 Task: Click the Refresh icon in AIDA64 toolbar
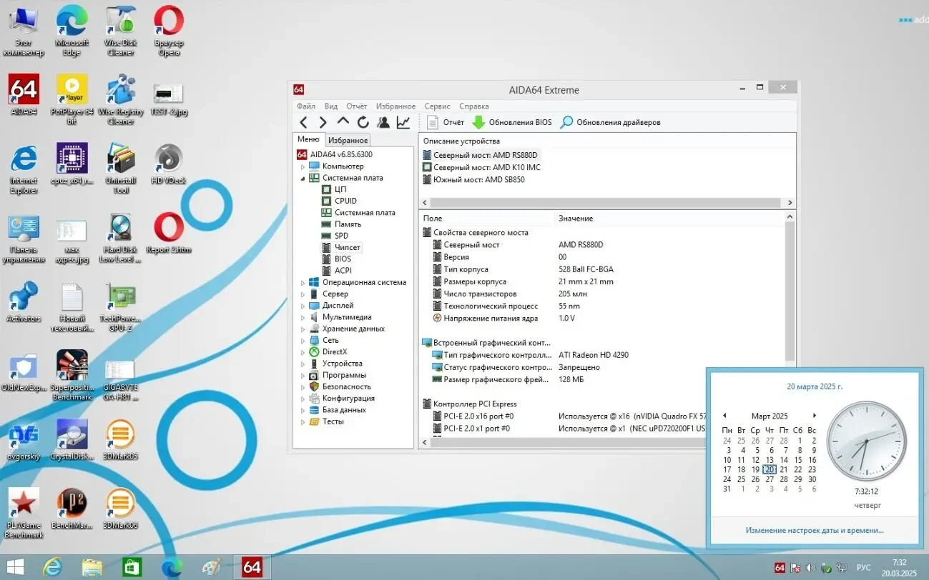363,122
